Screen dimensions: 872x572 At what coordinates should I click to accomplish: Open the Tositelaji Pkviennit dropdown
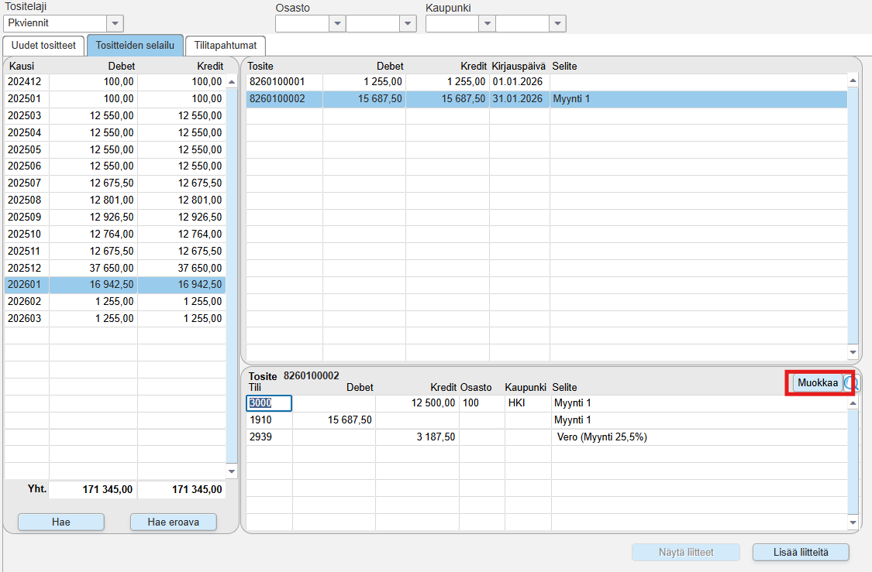tap(115, 23)
